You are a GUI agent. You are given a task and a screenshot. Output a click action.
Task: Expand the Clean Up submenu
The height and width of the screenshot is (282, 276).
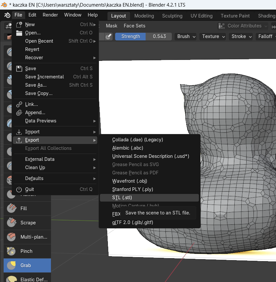coord(55,167)
